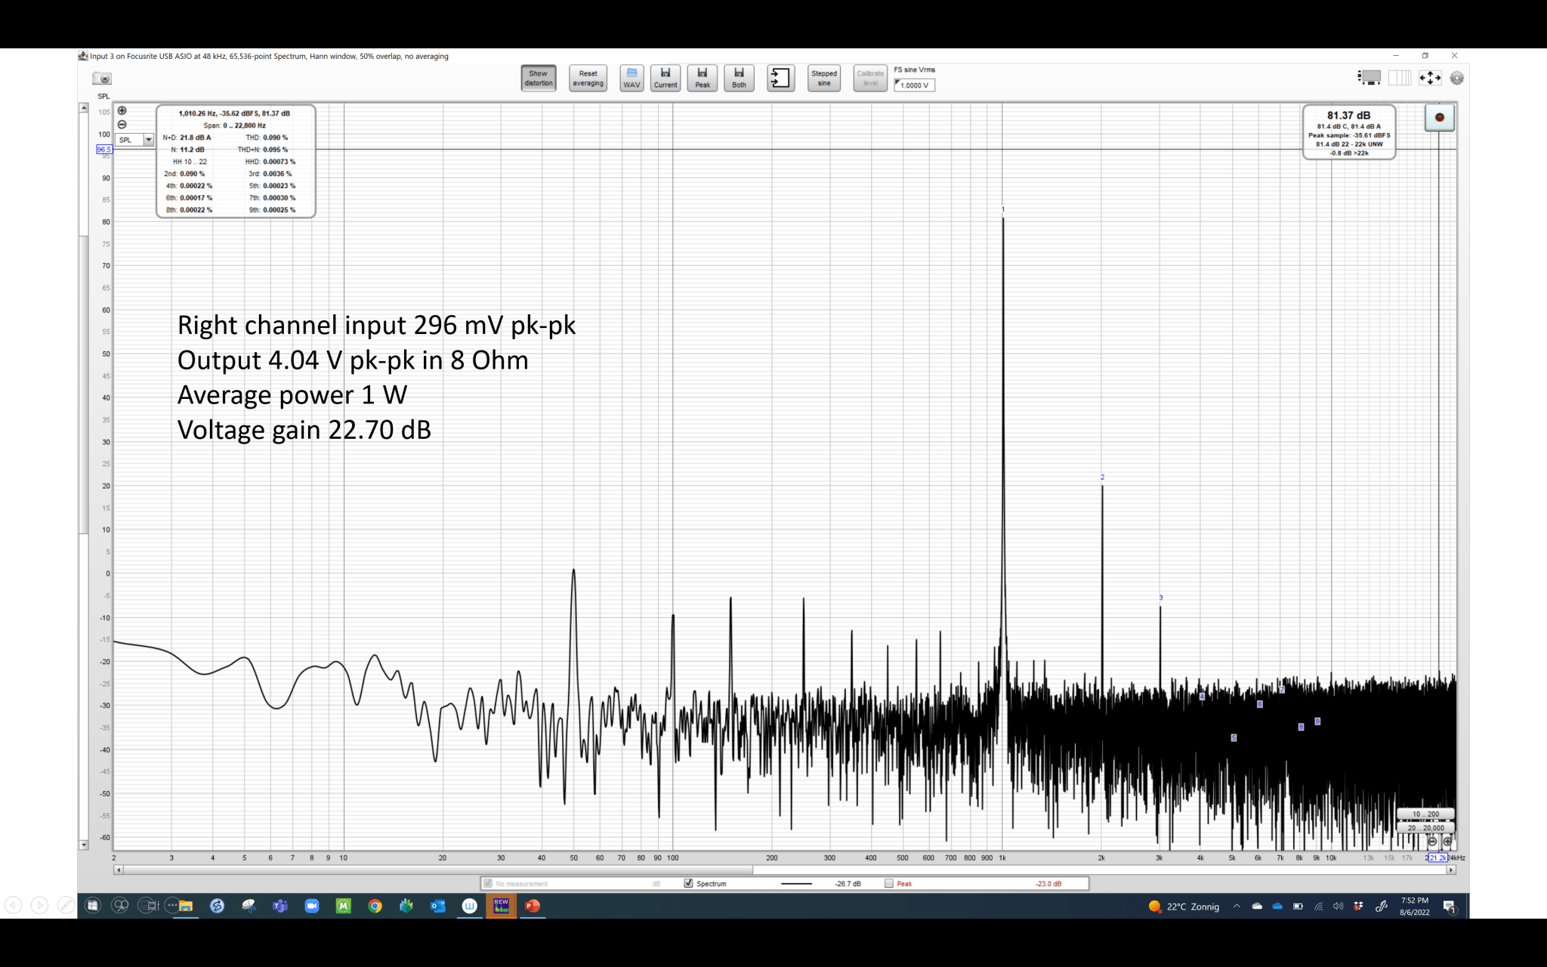Go to previous slide with the back arrow
The width and height of the screenshot is (1547, 967).
coord(13,904)
